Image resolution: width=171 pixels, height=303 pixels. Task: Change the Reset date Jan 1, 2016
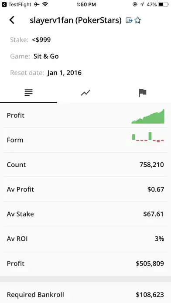coord(64,73)
